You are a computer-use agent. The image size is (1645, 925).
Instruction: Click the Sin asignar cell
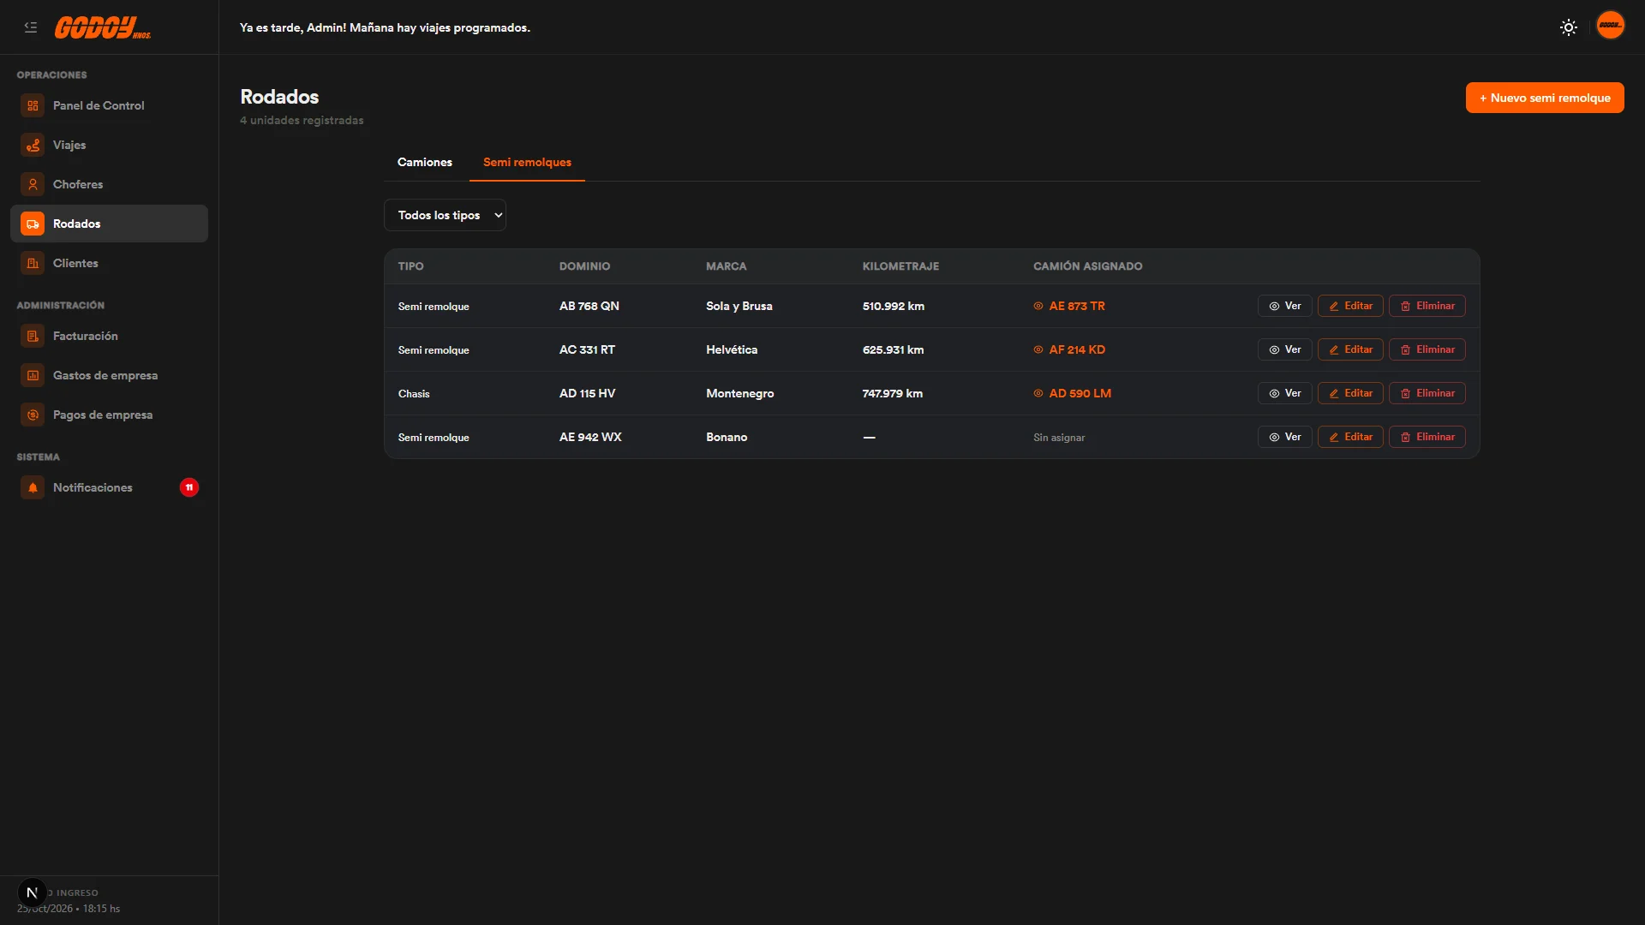1059,438
